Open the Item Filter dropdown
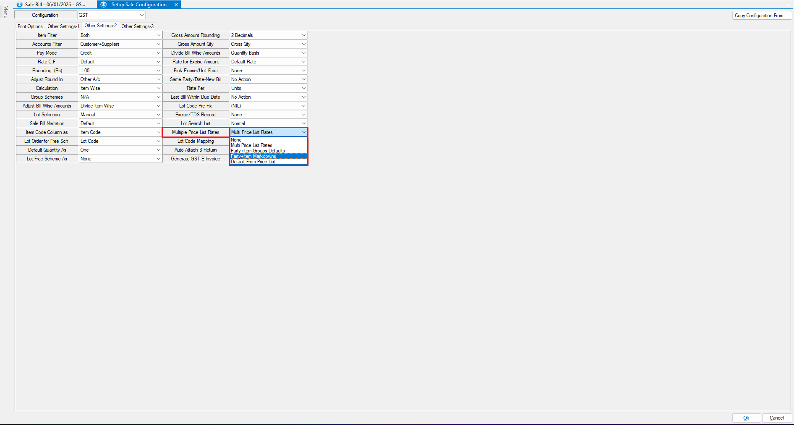Screen dimensions: 794x425 158,35
